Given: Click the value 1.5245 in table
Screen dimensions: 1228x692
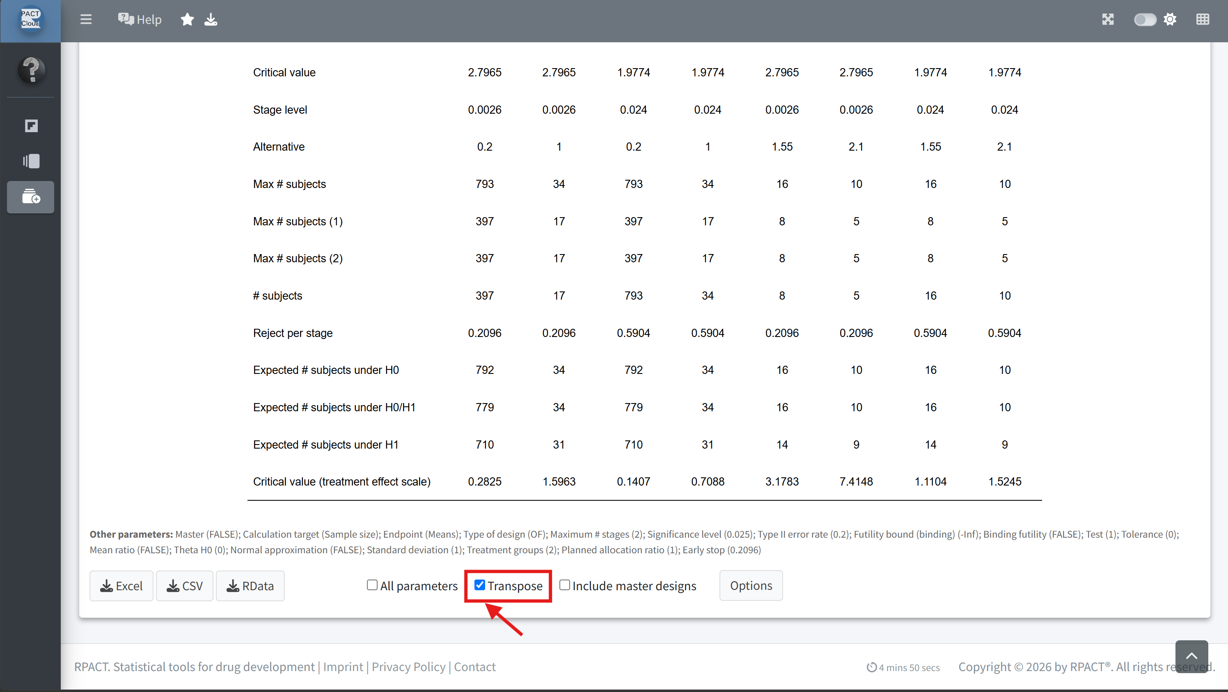Looking at the screenshot, I should [x=1004, y=482].
